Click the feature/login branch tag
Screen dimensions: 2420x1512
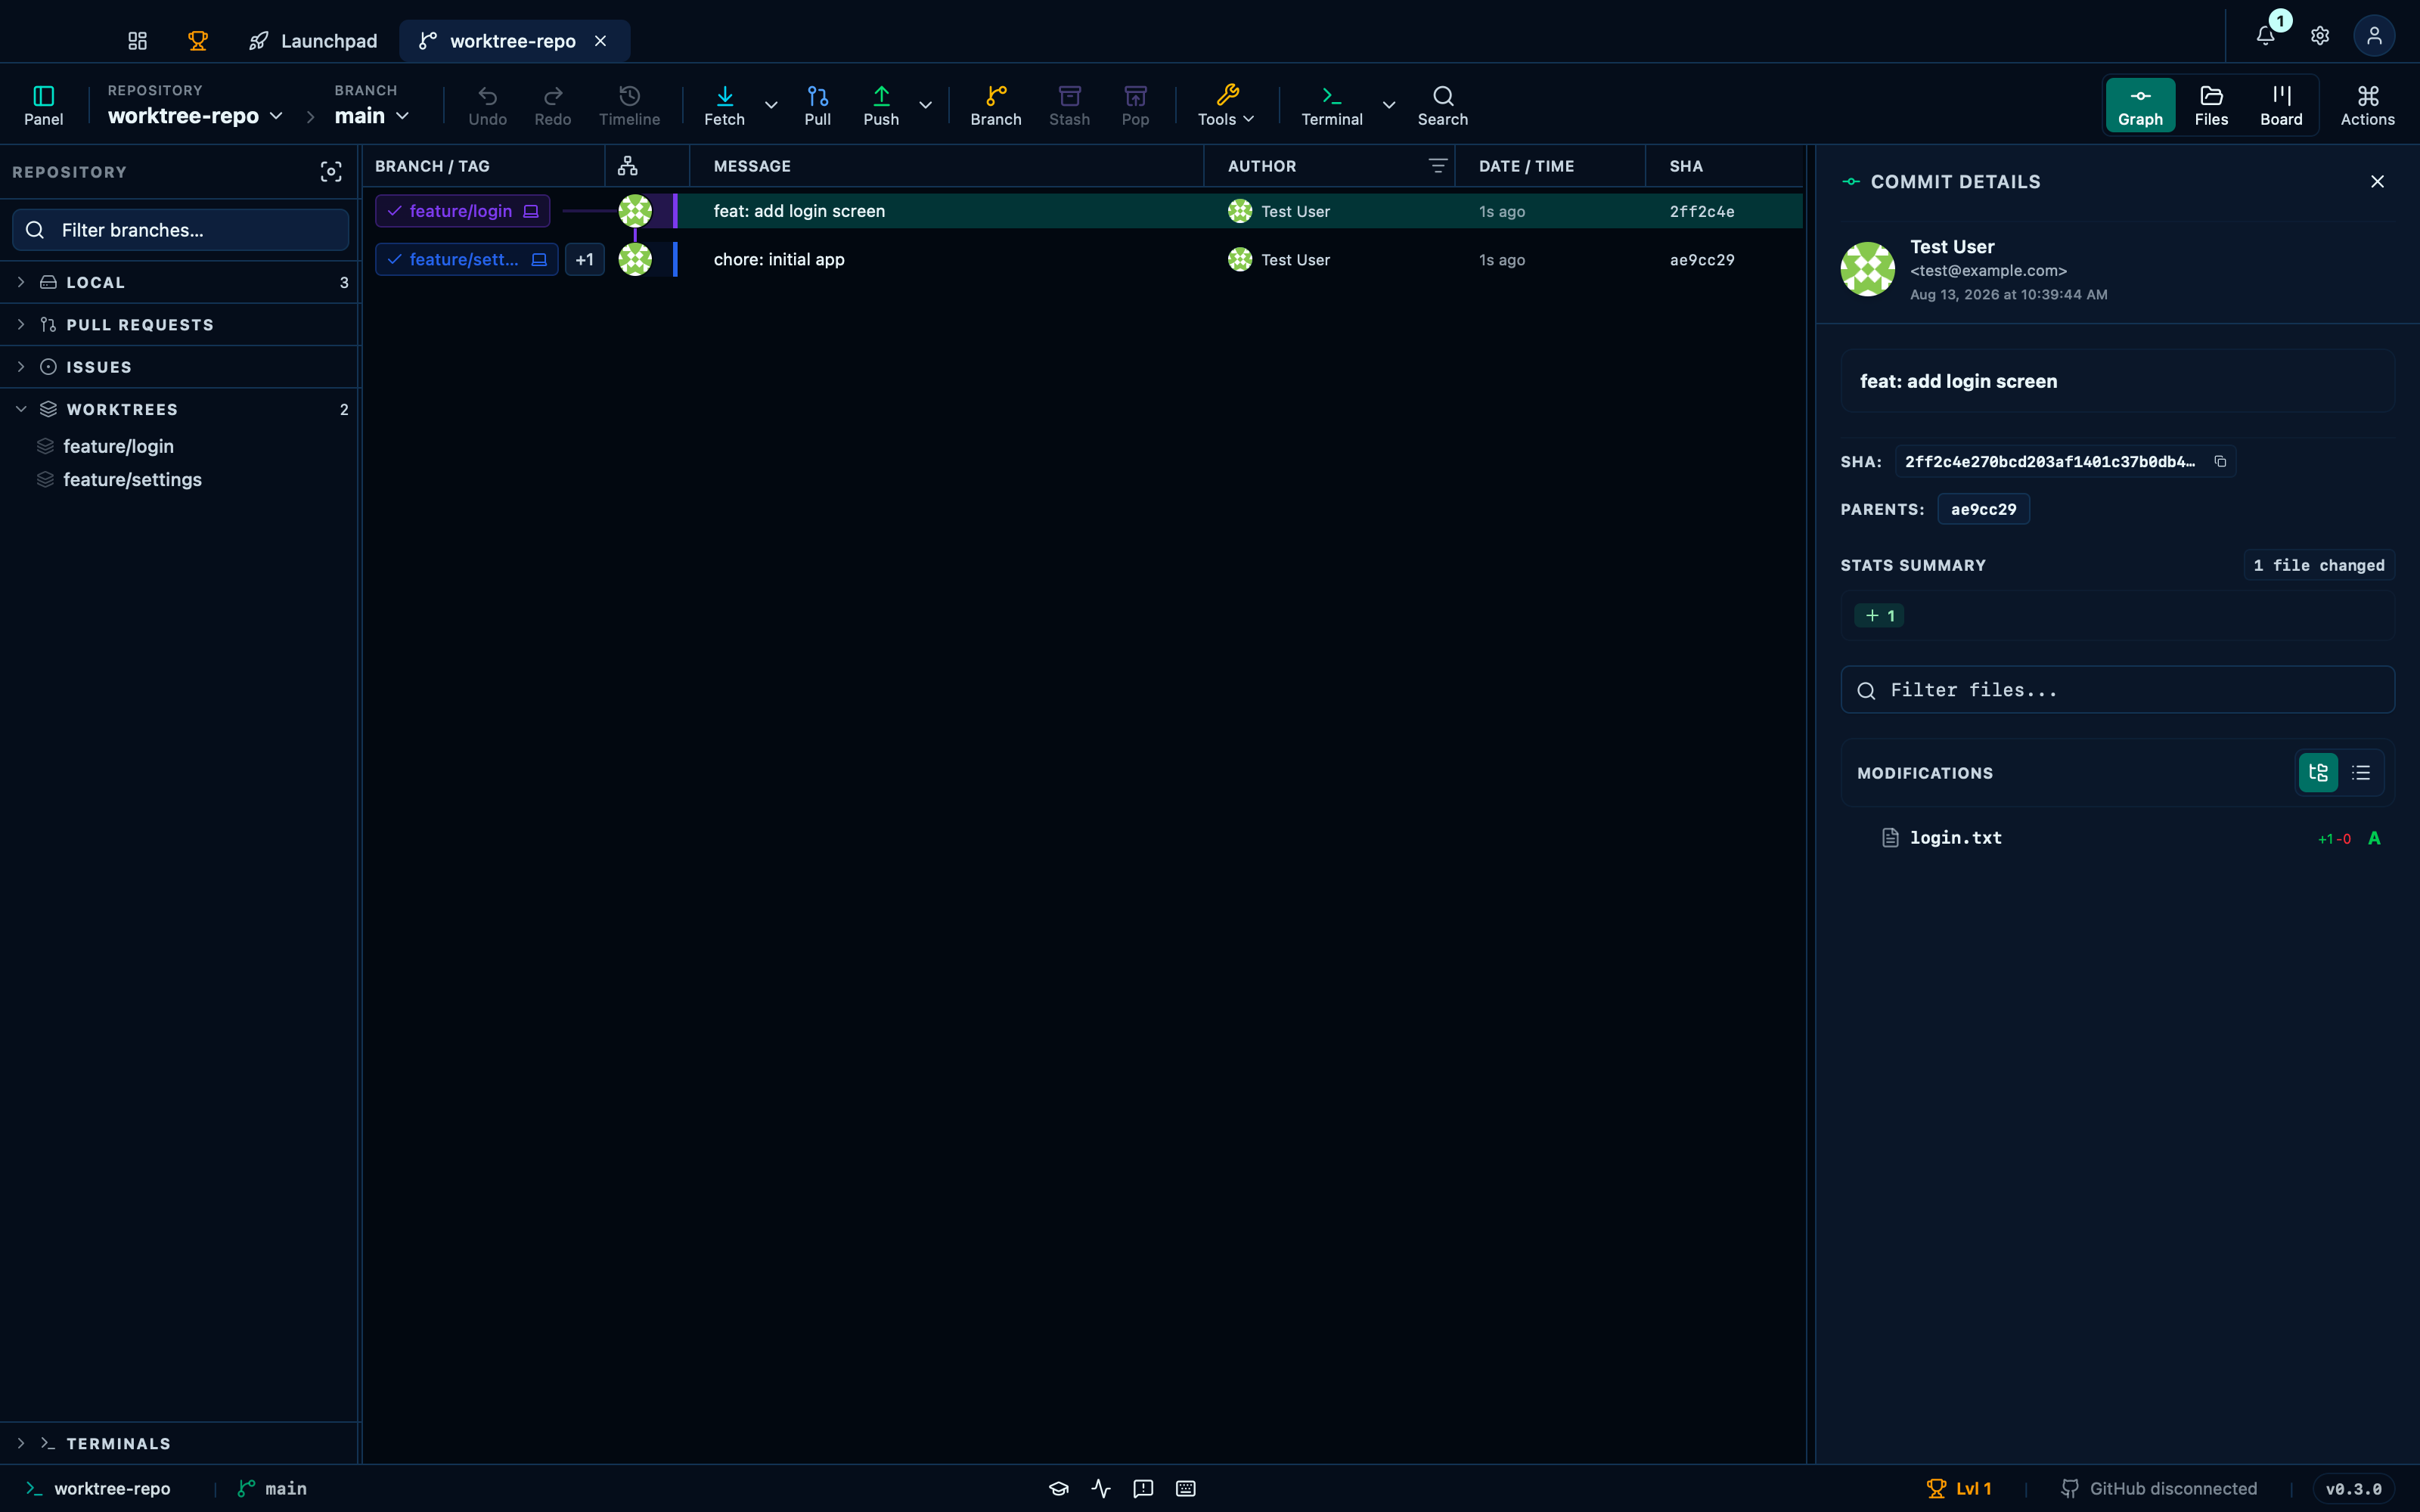(462, 211)
